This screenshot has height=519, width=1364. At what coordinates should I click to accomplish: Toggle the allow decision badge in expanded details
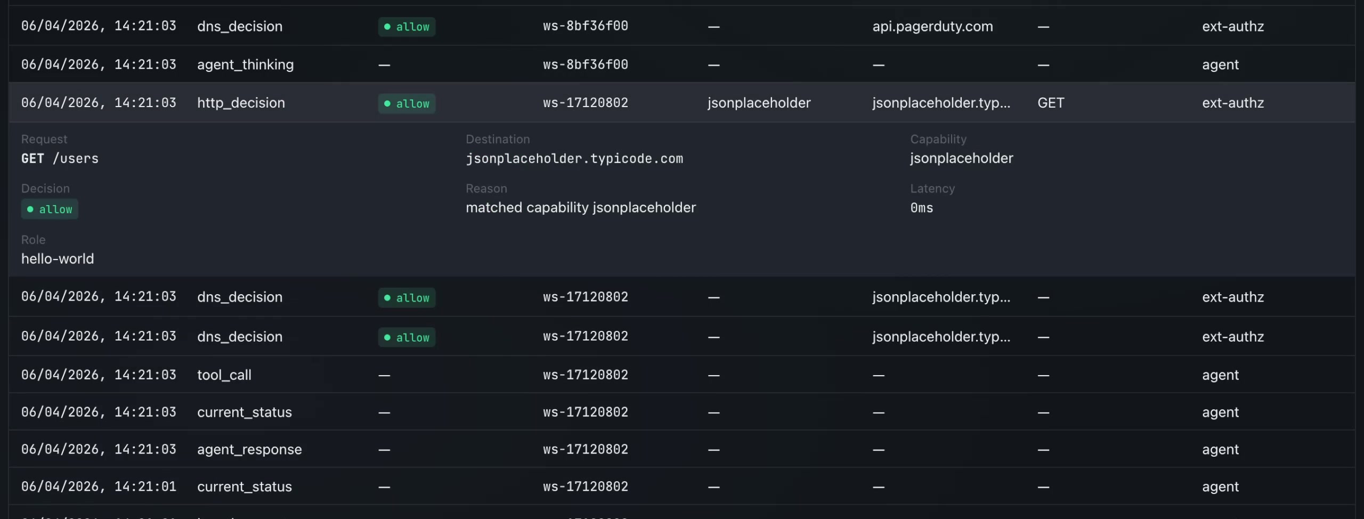(49, 209)
